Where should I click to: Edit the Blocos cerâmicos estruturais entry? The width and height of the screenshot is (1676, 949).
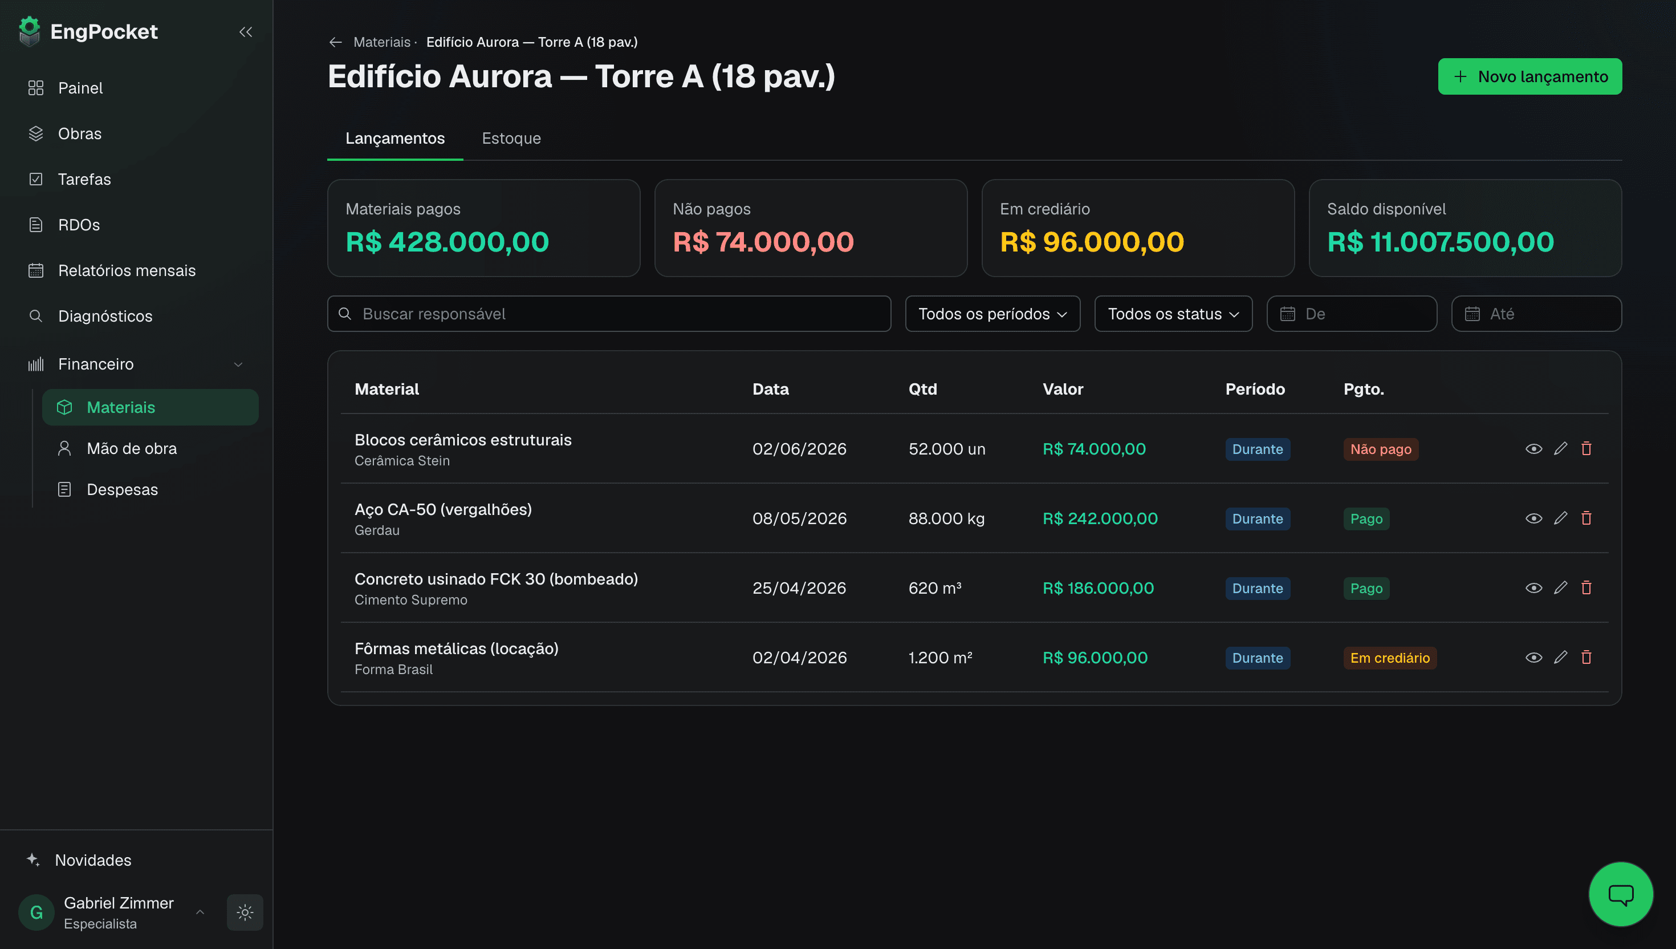(1561, 448)
